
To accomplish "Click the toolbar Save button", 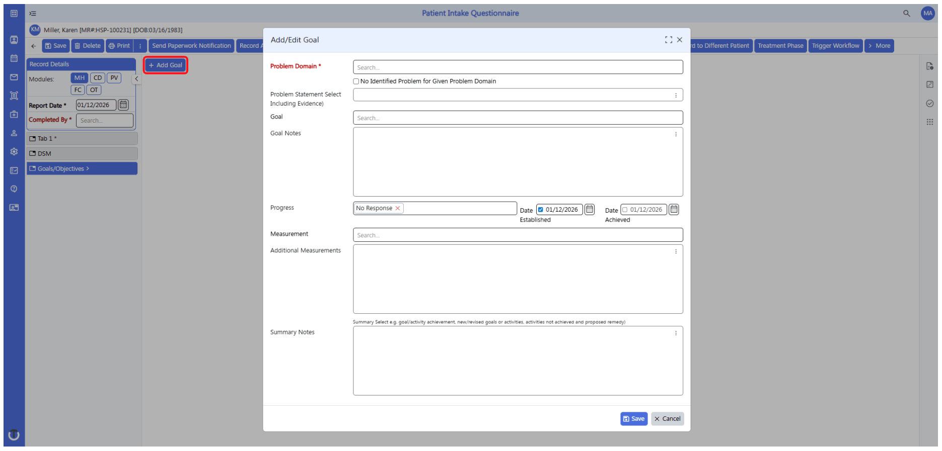I will point(55,46).
